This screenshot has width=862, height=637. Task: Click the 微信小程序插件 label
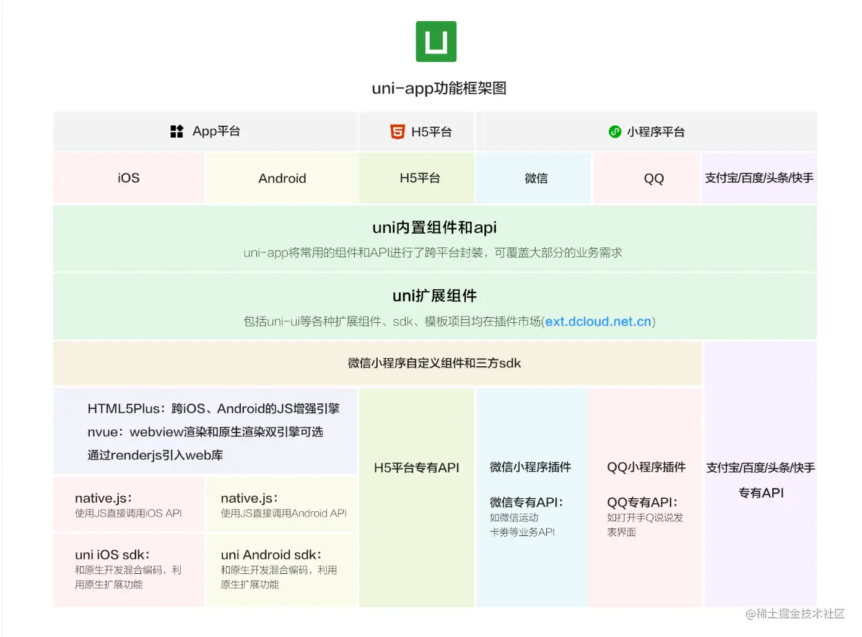(530, 467)
